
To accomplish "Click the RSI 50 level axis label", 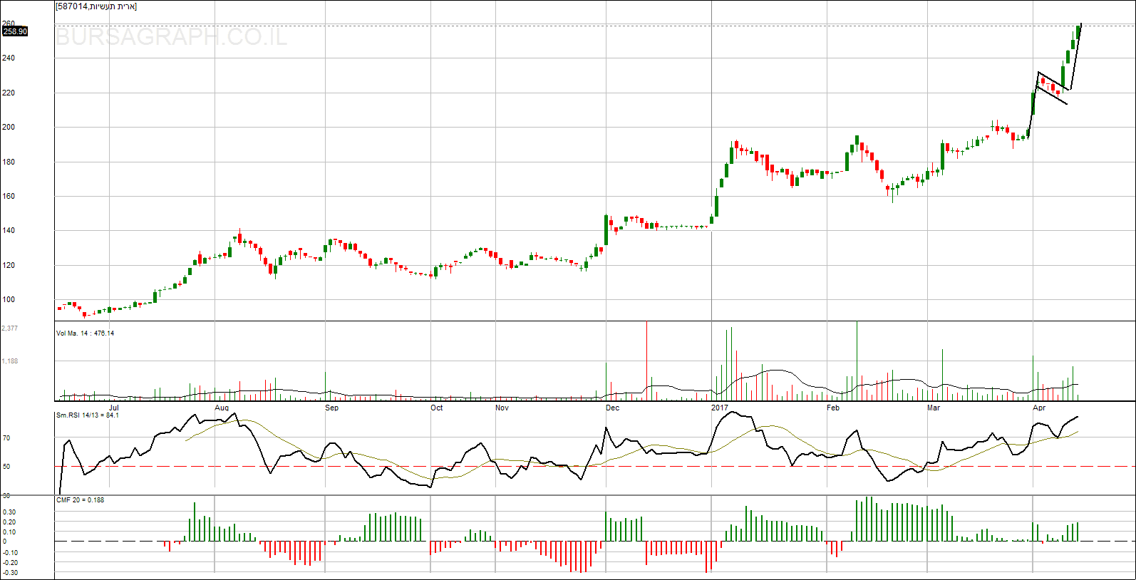I will click(x=6, y=467).
